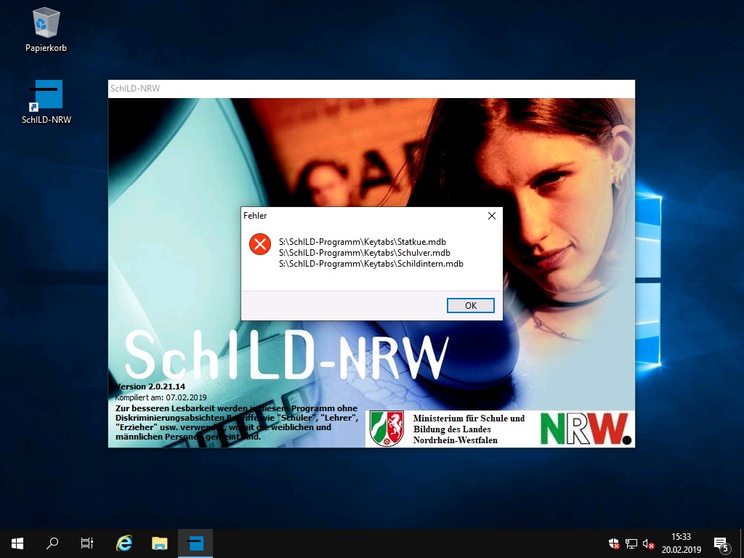Viewport: 744px width, 558px height.
Task: Click the Schulver.mdb path line
Action: coord(365,253)
